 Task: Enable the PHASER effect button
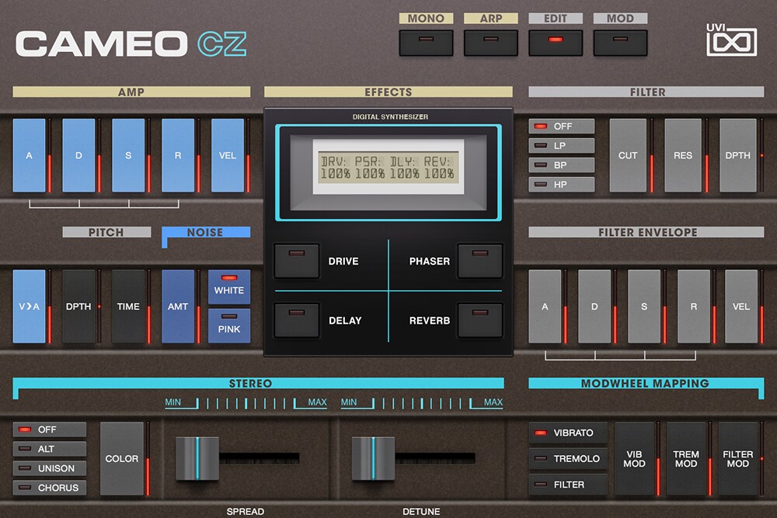coord(479,260)
